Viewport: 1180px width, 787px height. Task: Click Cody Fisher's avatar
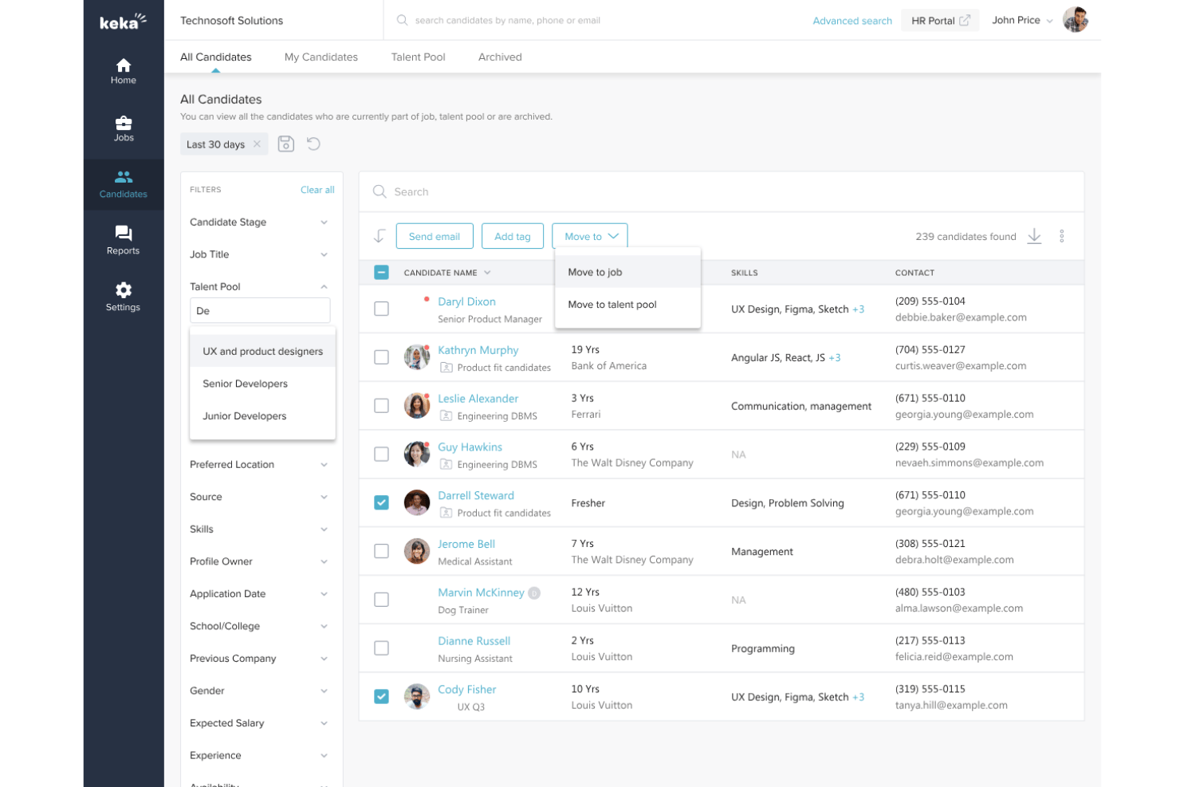pos(417,697)
